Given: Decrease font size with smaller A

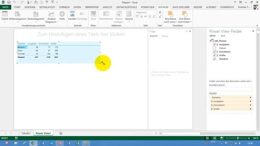Looking at the screenshot, I should 160,17.
